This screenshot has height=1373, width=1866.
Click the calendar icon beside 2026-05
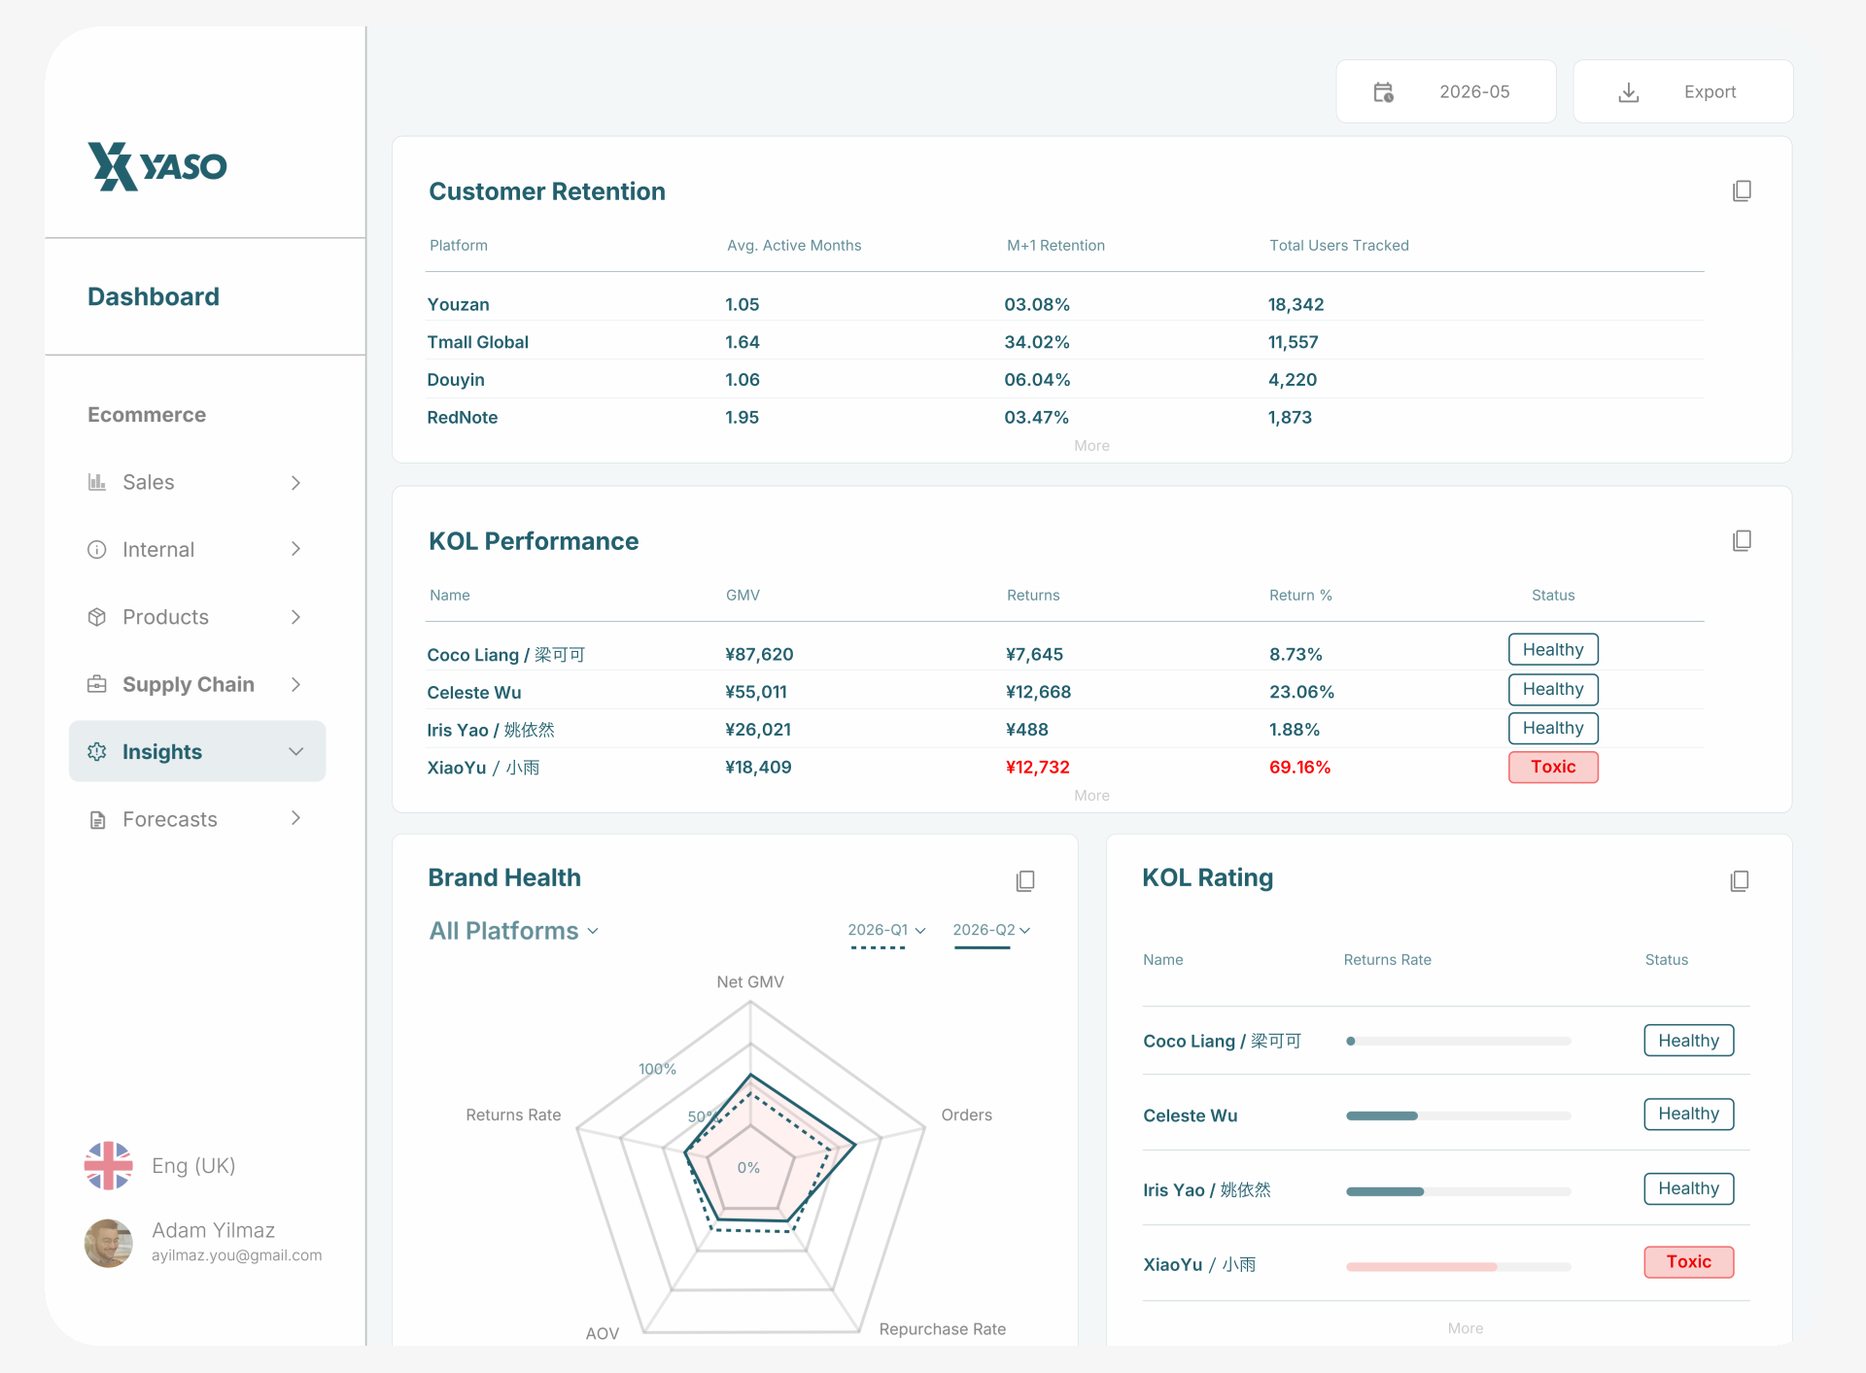click(x=1383, y=92)
